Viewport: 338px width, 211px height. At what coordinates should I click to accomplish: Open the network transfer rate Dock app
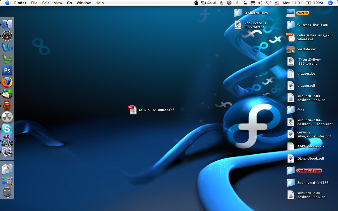[x=7, y=141]
